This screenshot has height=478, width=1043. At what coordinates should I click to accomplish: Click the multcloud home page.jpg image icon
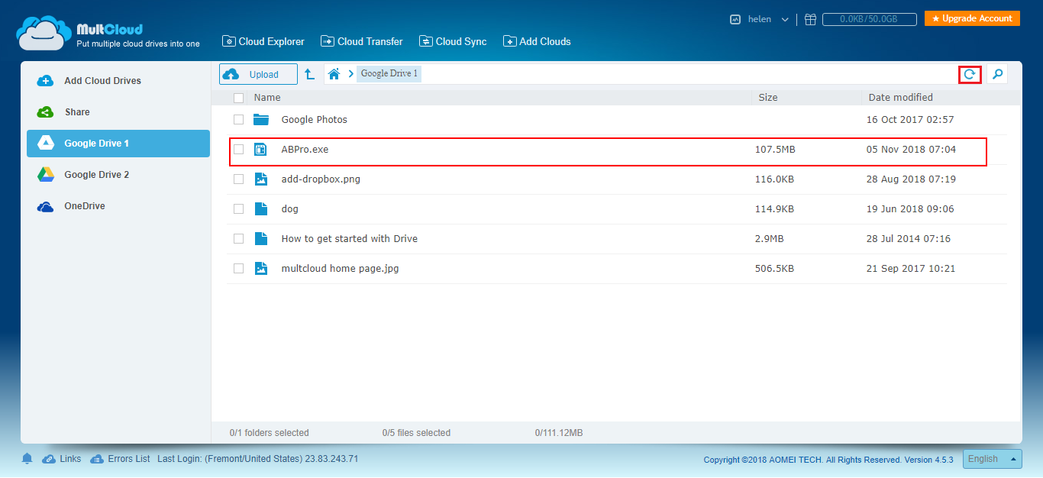click(261, 269)
